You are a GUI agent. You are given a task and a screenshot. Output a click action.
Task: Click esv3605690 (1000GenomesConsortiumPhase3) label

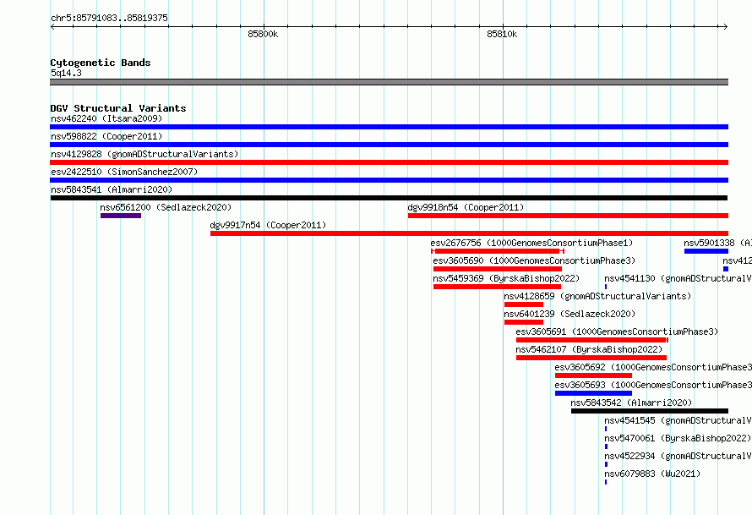(534, 260)
